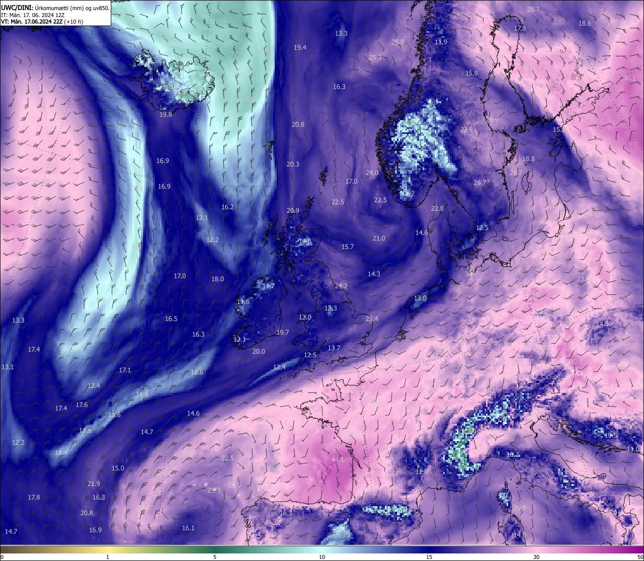Click the 10 tick on the color scale
644x561 pixels.
tap(322, 557)
